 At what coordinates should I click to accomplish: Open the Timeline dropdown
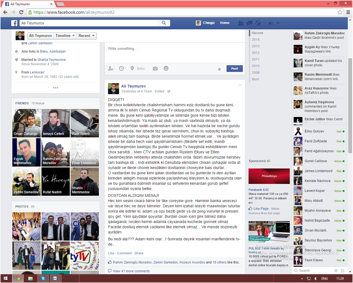pos(65,36)
